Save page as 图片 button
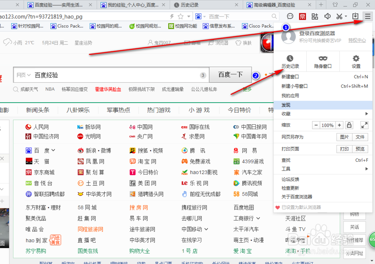 click(344, 137)
